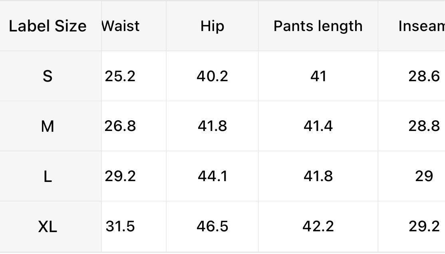
Task: Click the Inseam column header
Action: 421,26
